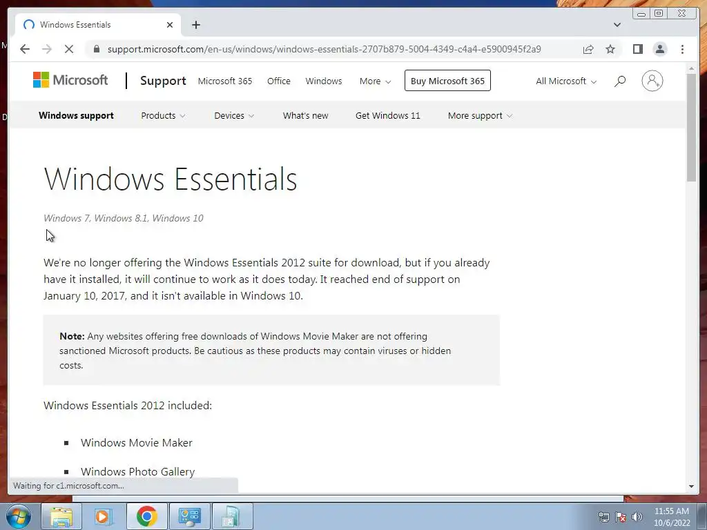Click the share page icon
The width and height of the screenshot is (707, 530).
[588, 49]
